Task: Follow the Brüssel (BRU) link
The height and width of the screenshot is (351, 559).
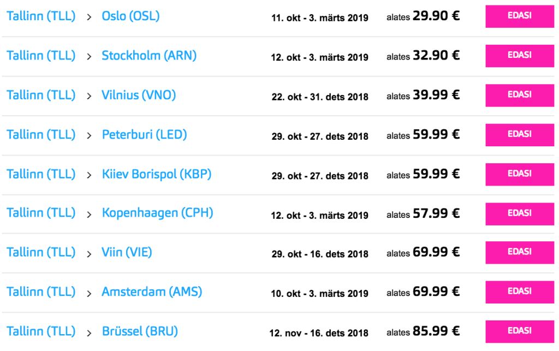Action: [140, 331]
